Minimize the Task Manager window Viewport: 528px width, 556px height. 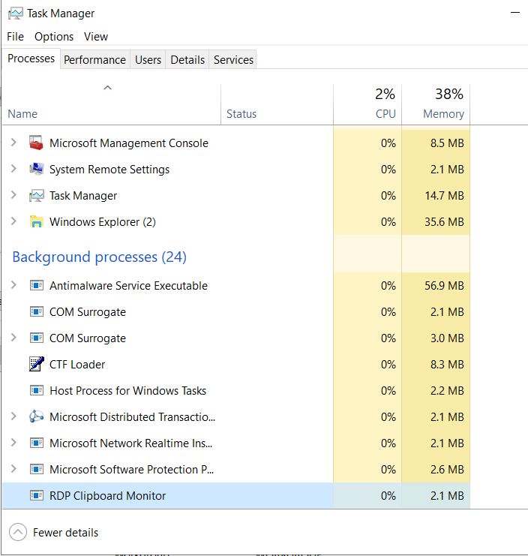click(x=515, y=13)
